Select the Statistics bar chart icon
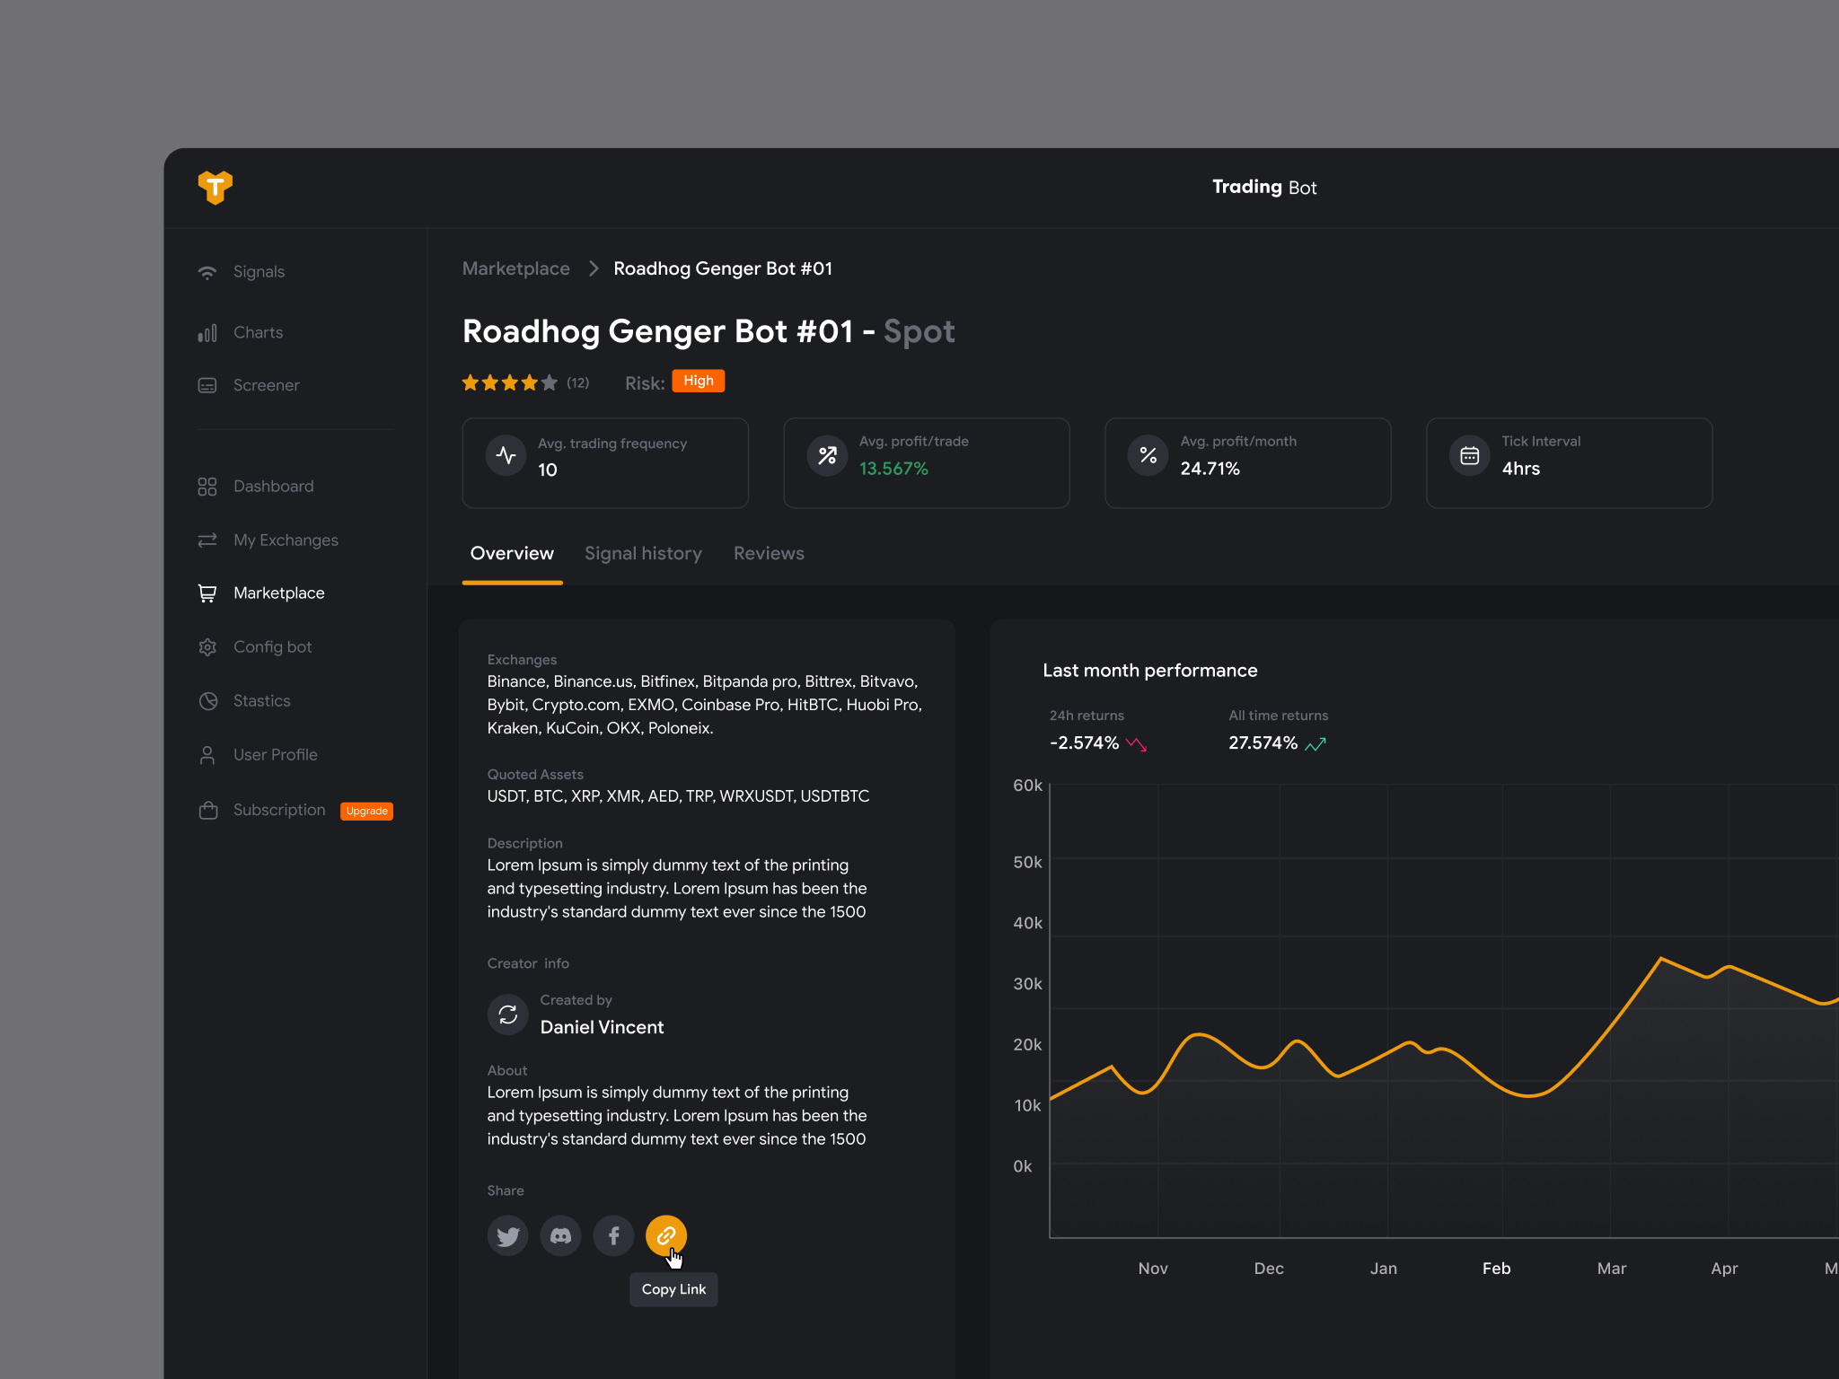The width and height of the screenshot is (1839, 1379). point(208,331)
